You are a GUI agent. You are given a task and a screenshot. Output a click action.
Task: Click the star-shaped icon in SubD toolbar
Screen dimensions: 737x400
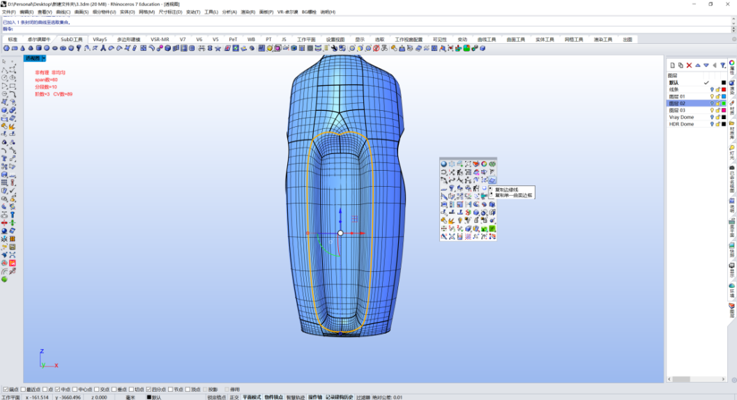point(218,48)
